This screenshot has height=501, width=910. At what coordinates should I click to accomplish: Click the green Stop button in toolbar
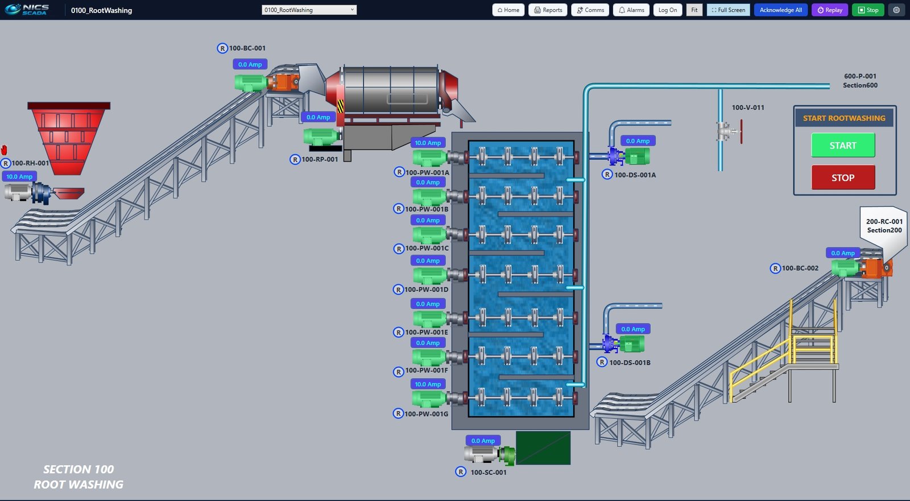(868, 10)
